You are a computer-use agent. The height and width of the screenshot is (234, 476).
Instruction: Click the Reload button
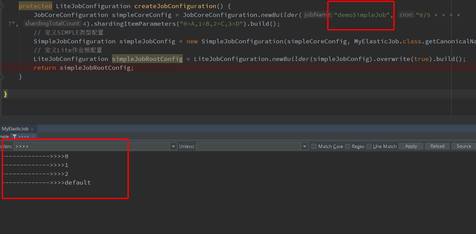point(437,146)
